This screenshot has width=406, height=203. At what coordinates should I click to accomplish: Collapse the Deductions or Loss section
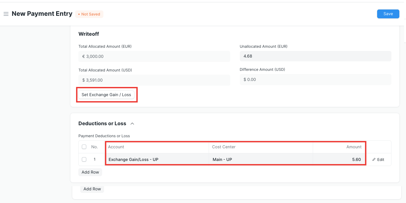coord(132,123)
